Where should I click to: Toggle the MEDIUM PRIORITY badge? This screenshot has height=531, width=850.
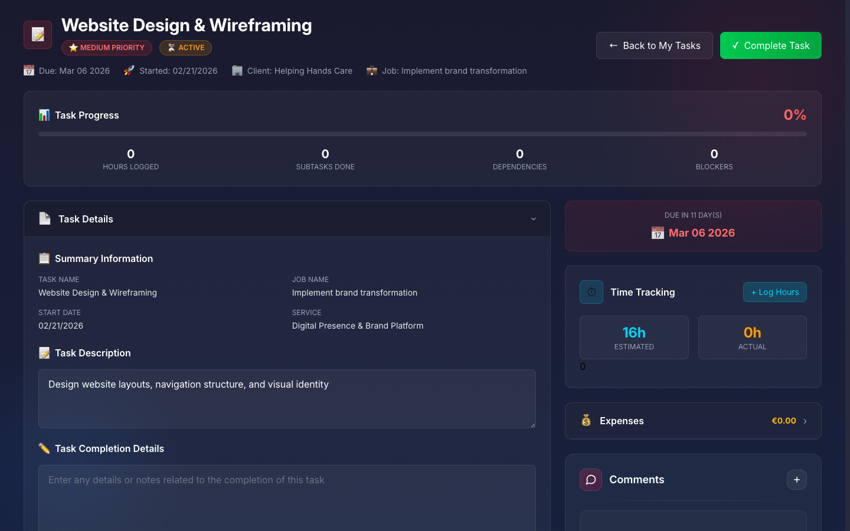107,48
